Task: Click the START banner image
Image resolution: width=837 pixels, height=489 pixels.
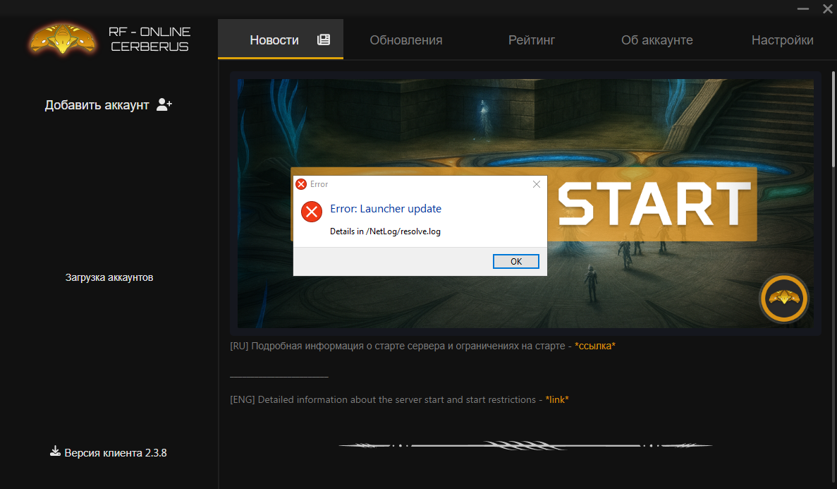Action: click(x=656, y=205)
